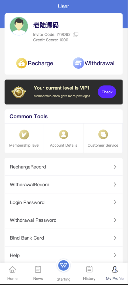Open the Login Password row
Image resolution: width=128 pixels, height=285 pixels.
pos(63,202)
